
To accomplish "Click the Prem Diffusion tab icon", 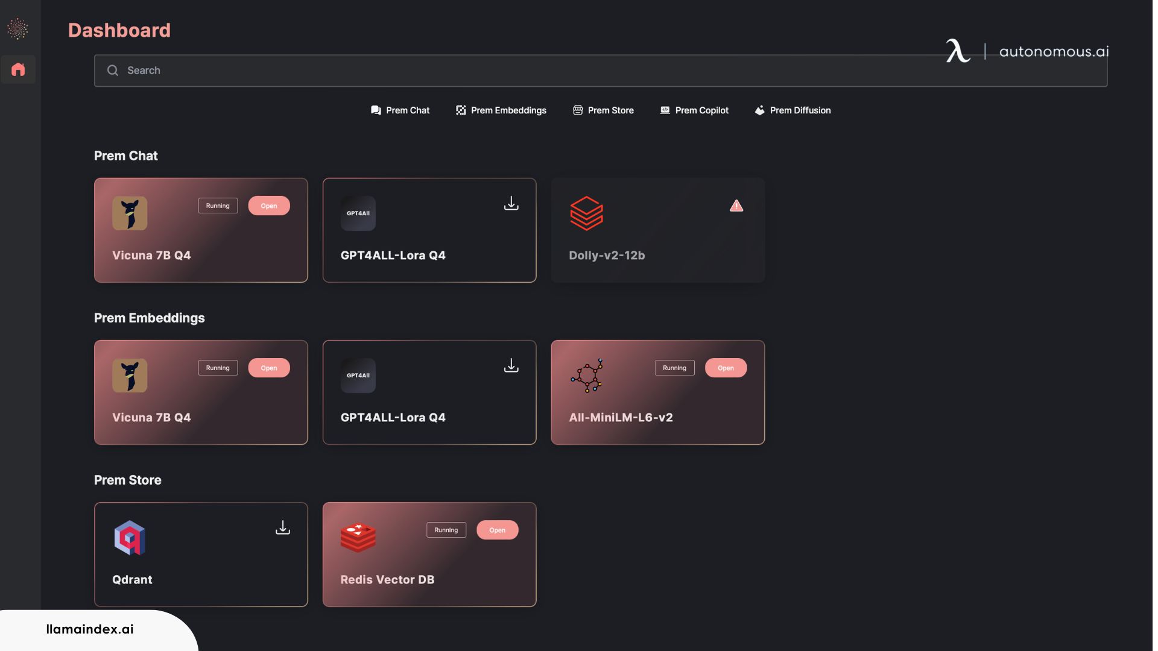I will 760,110.
